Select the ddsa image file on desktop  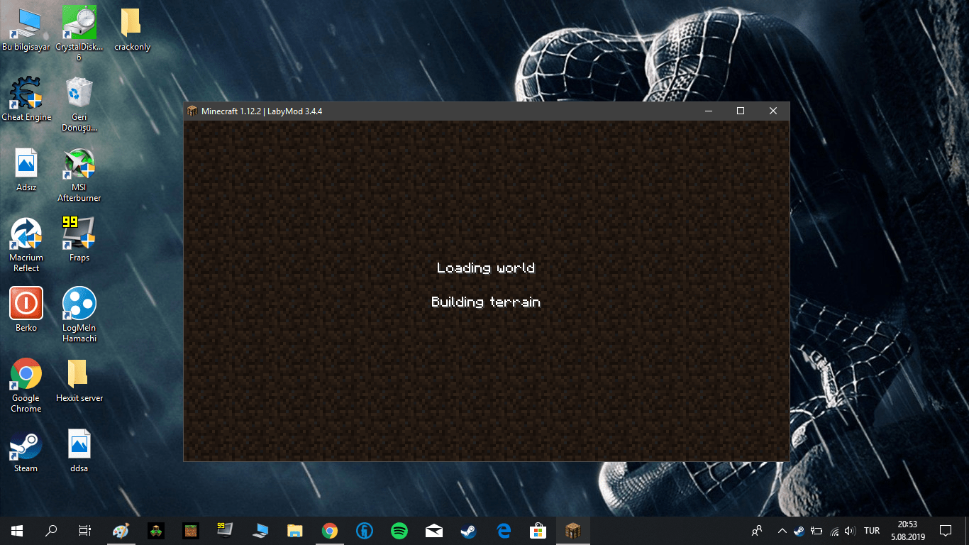tap(79, 451)
